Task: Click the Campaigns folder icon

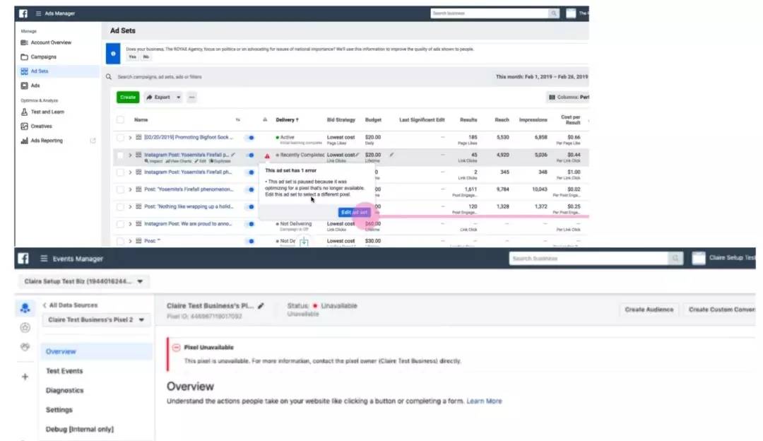Action: 24,57
